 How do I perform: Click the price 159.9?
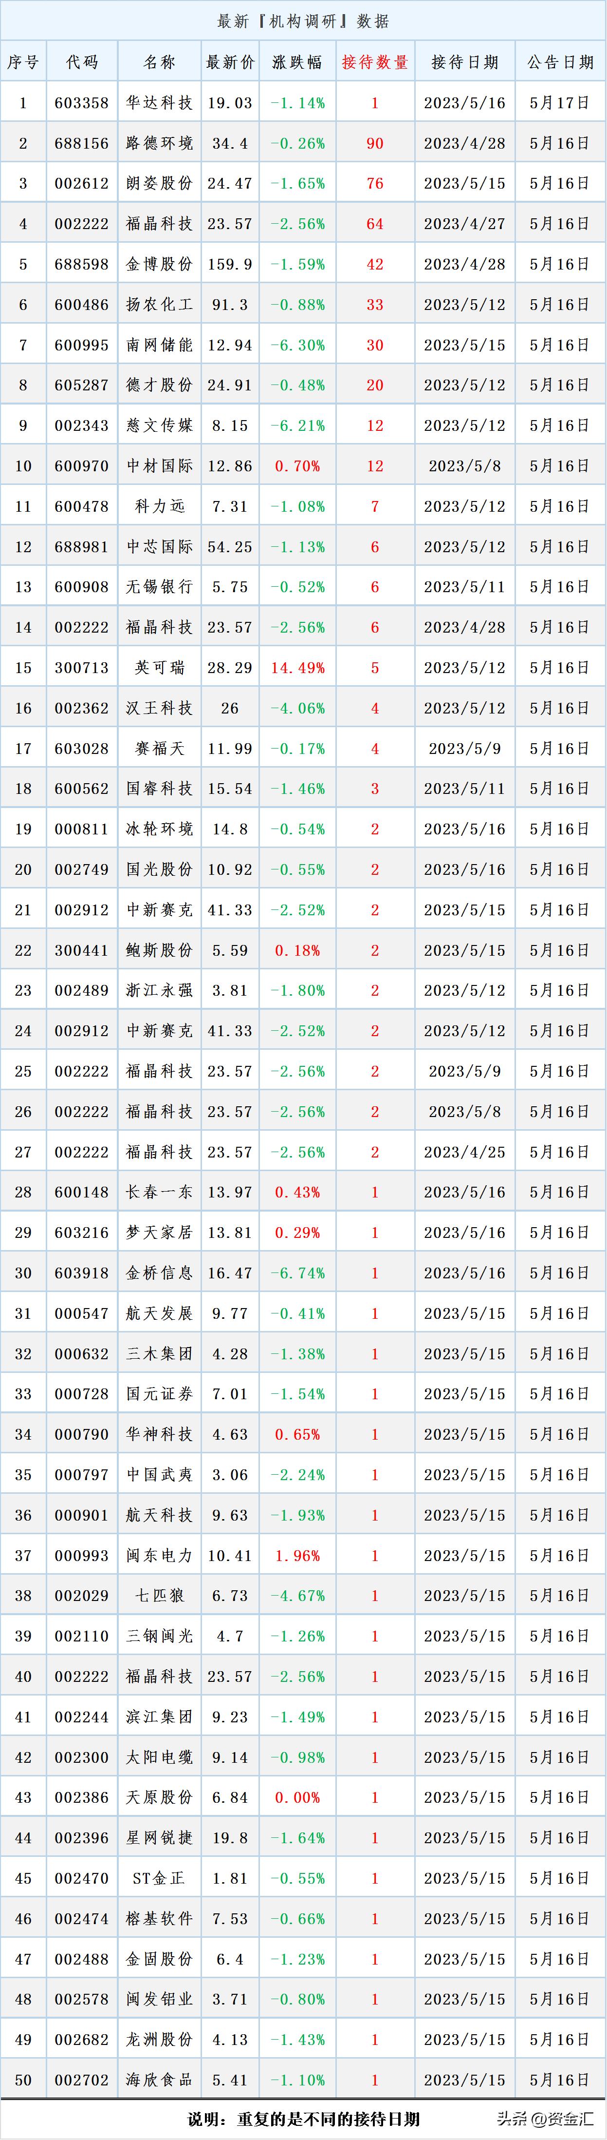(x=230, y=264)
